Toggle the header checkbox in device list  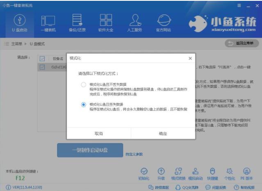click(42, 59)
